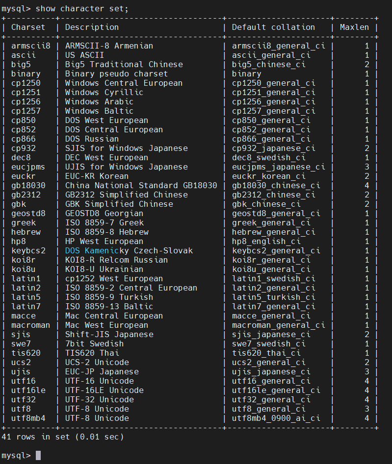Click the keybcs2 charset name
The height and width of the screenshot is (464, 392).
point(28,251)
